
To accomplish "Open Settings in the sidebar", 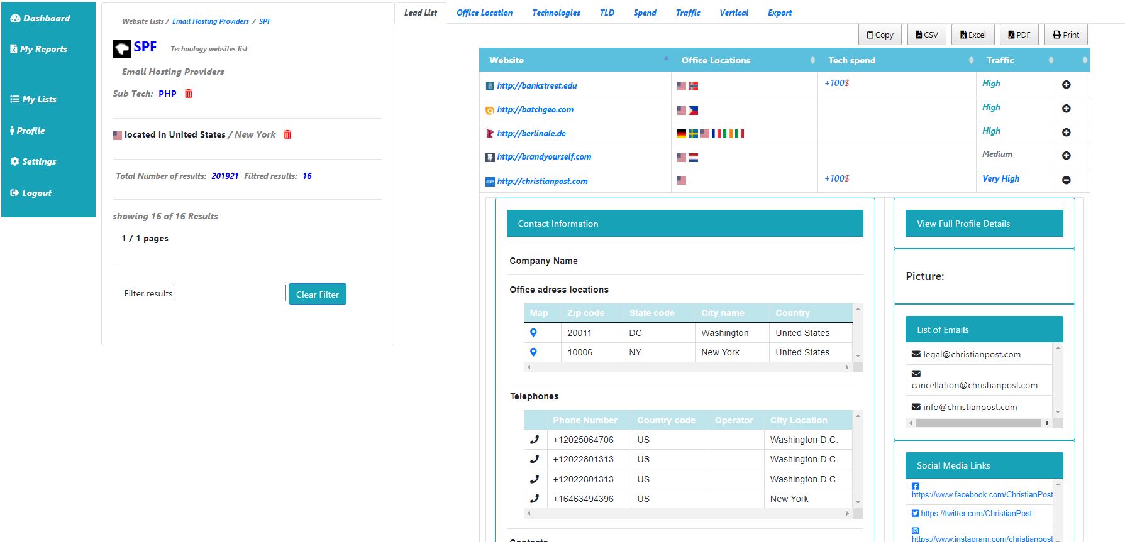I will click(33, 161).
